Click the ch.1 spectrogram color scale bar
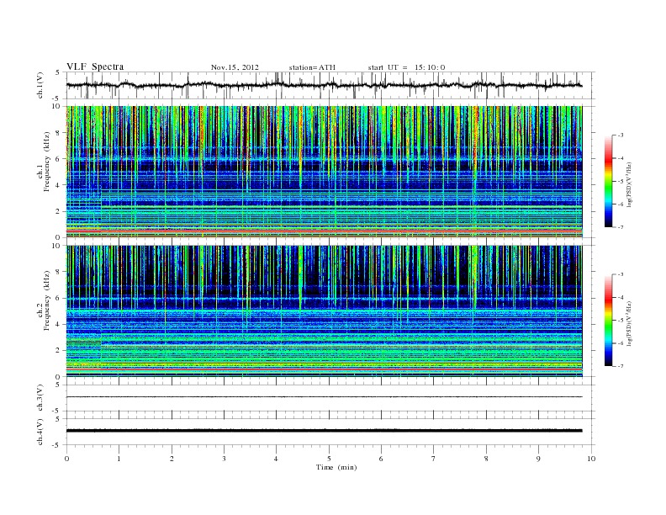 coord(608,181)
